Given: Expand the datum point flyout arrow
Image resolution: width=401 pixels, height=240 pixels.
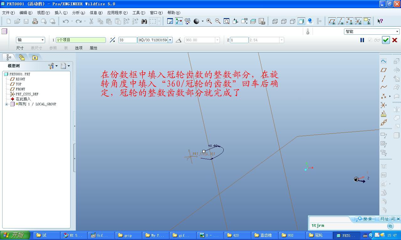Looking at the screenshot, I should click(390, 96).
